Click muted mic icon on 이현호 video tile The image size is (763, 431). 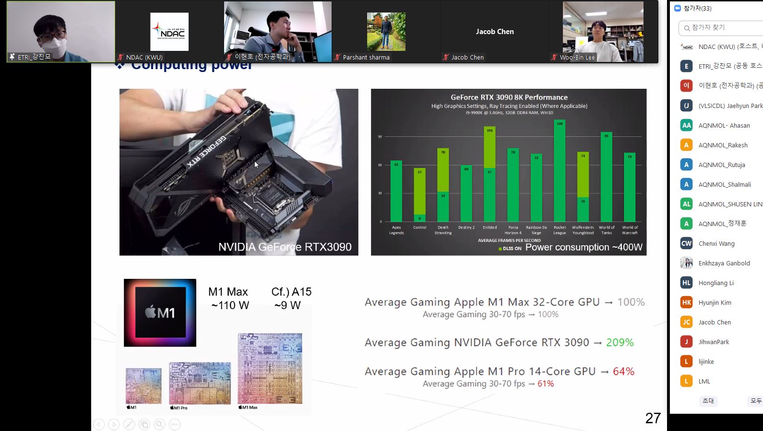[x=229, y=57]
